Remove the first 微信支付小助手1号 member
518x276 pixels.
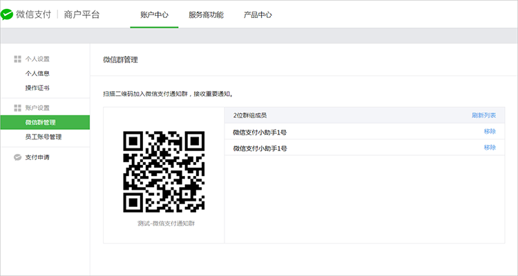tap(490, 131)
